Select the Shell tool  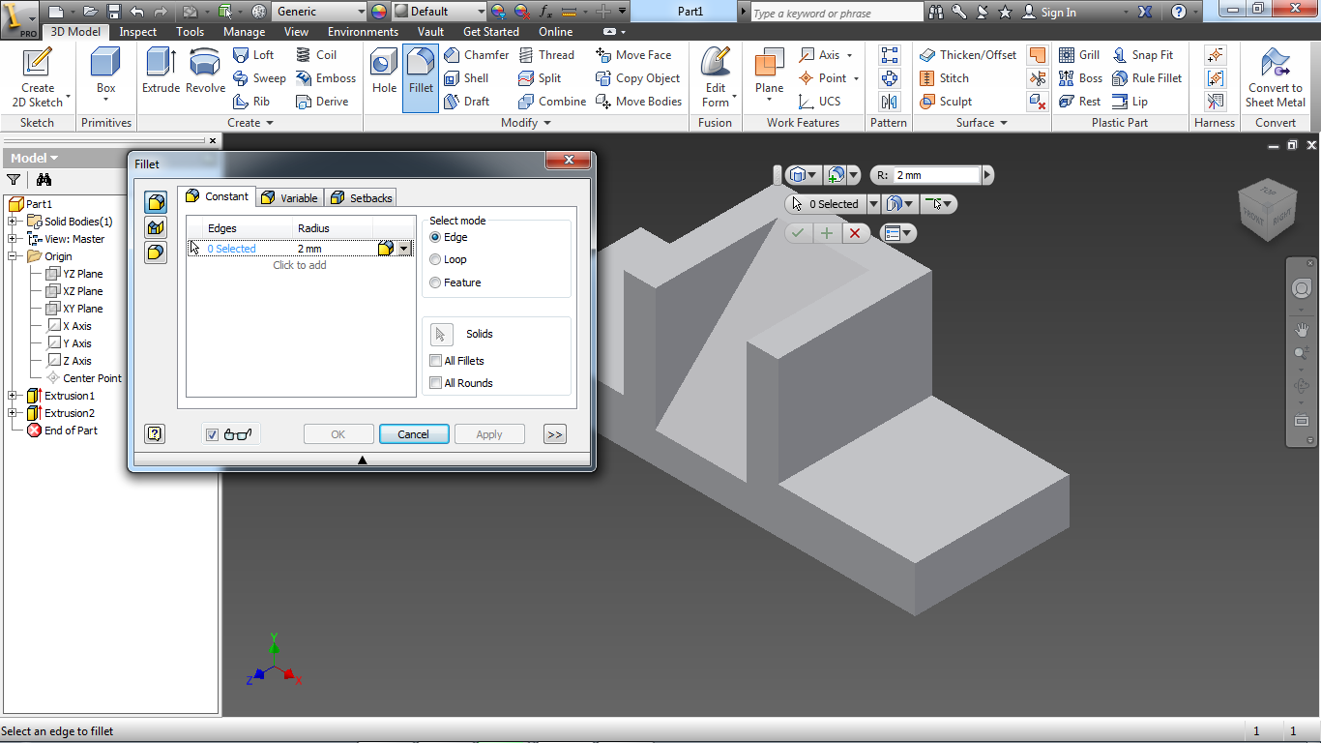point(466,78)
